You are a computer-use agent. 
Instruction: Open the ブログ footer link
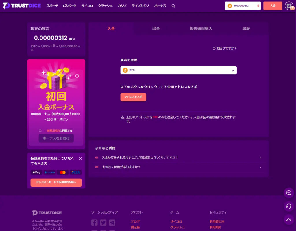coord(135,221)
